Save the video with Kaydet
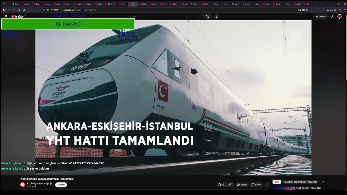Viewport: 347px width, 195px height. [256, 185]
